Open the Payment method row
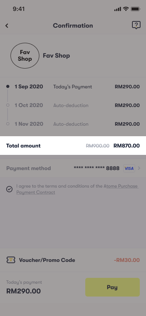The width and height of the screenshot is (146, 316). 73,168
